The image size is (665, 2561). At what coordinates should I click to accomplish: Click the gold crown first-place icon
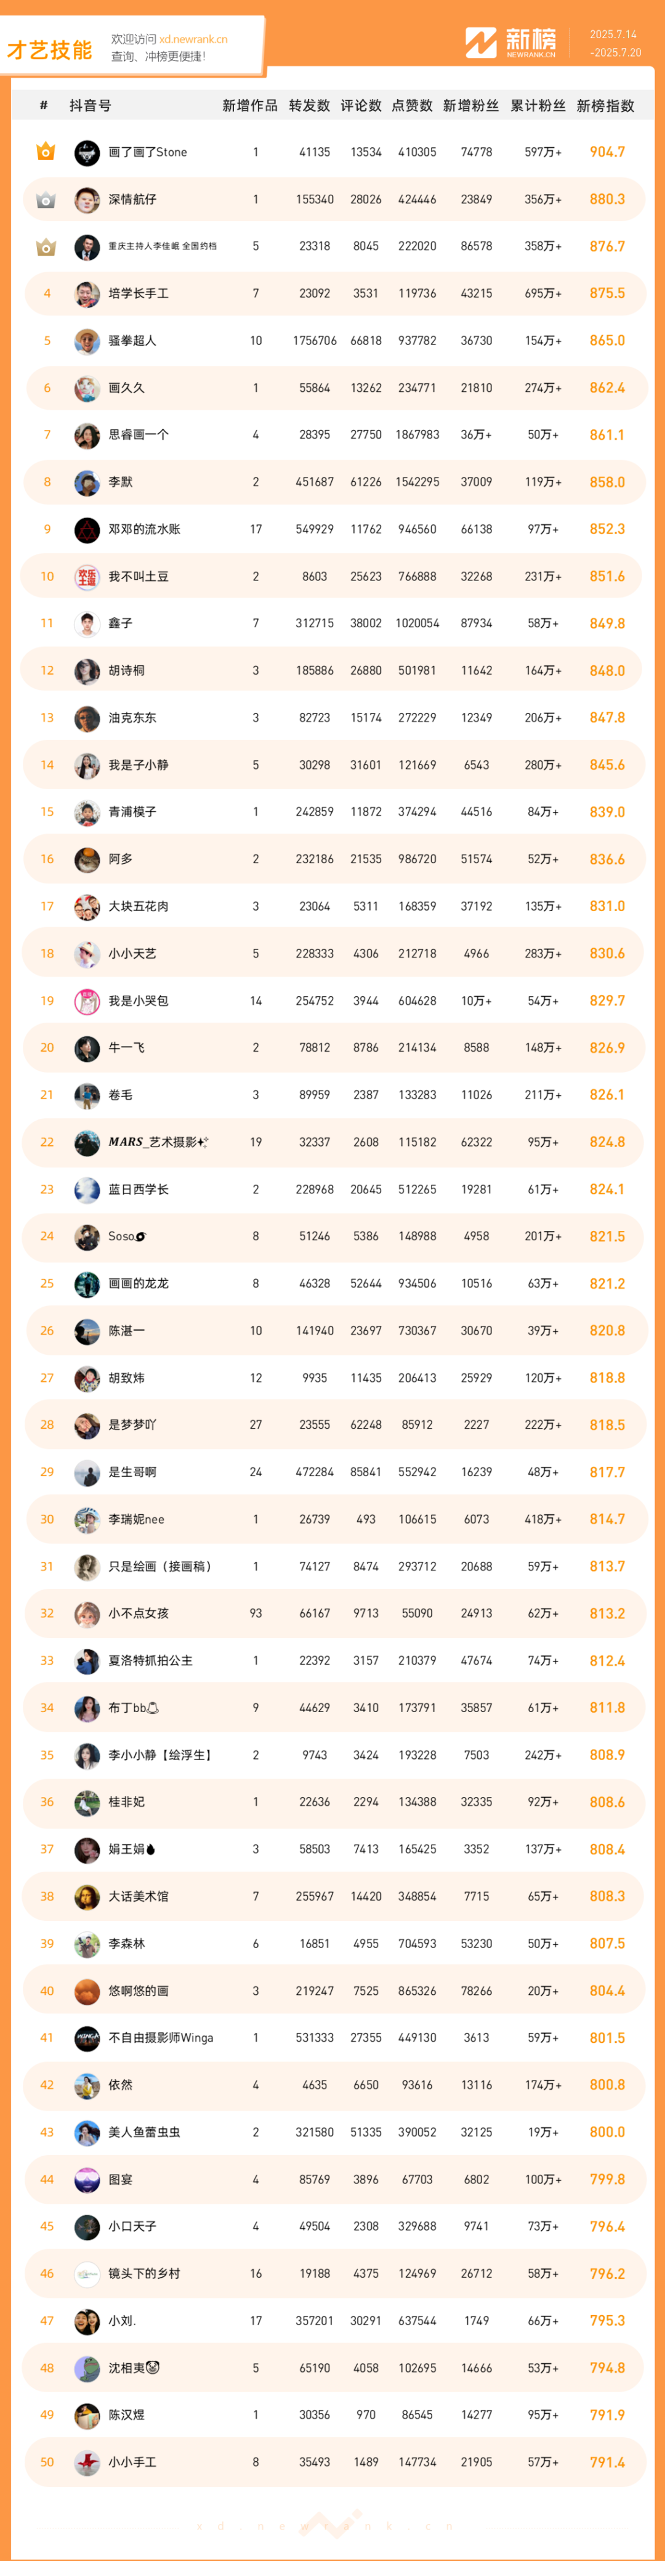pos(46,152)
